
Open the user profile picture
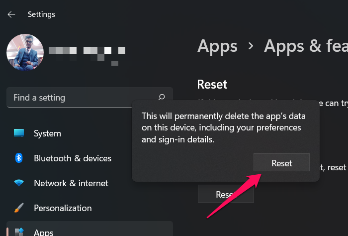[25, 53]
